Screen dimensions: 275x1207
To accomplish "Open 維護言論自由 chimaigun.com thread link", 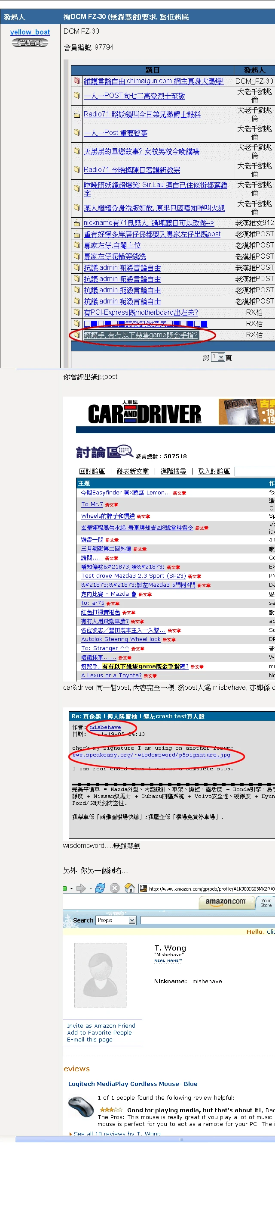I will click(153, 81).
